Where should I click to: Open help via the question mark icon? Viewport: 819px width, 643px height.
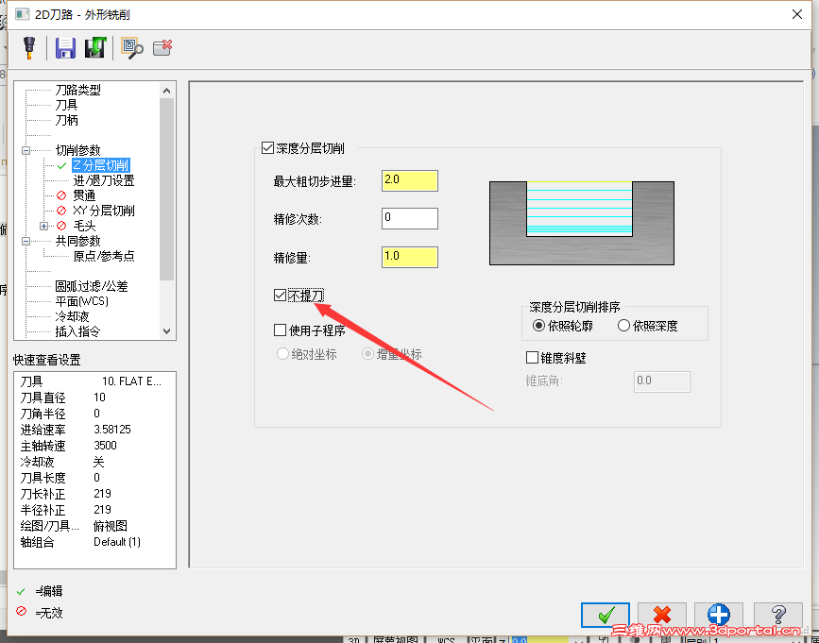pos(776,615)
